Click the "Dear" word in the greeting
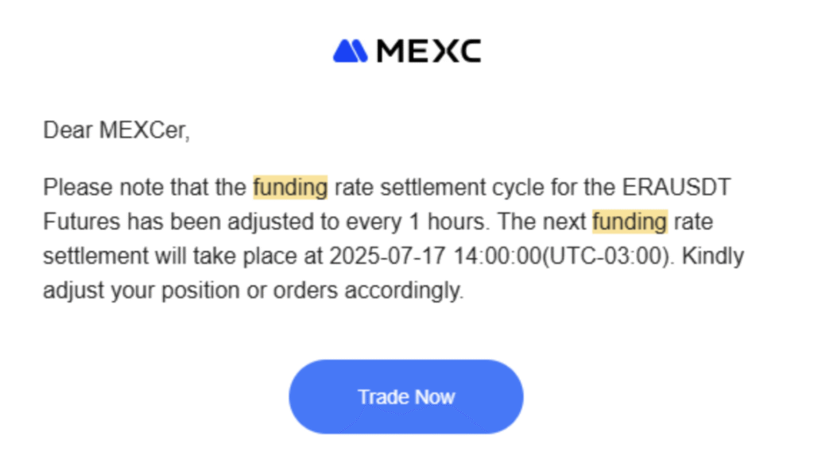The height and width of the screenshot is (459, 814). point(68,129)
